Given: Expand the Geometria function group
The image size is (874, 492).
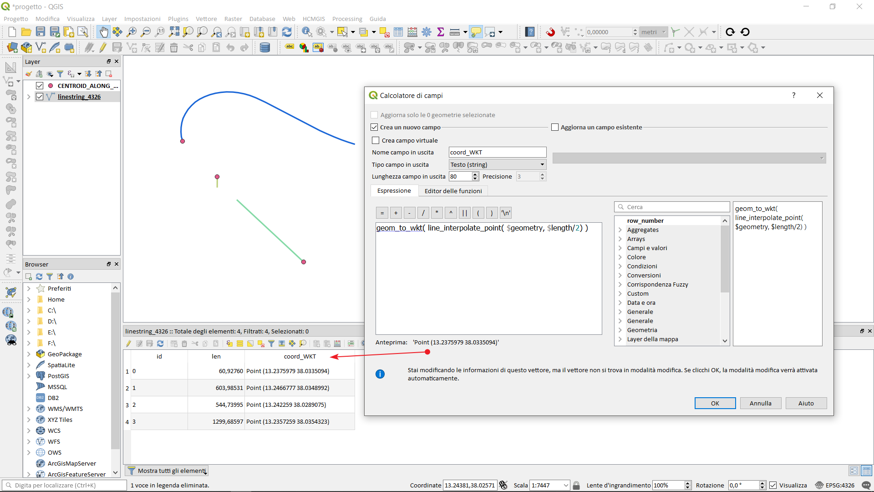Looking at the screenshot, I should point(620,330).
